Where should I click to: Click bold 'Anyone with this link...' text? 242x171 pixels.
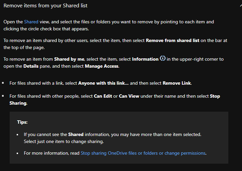tap(103, 83)
